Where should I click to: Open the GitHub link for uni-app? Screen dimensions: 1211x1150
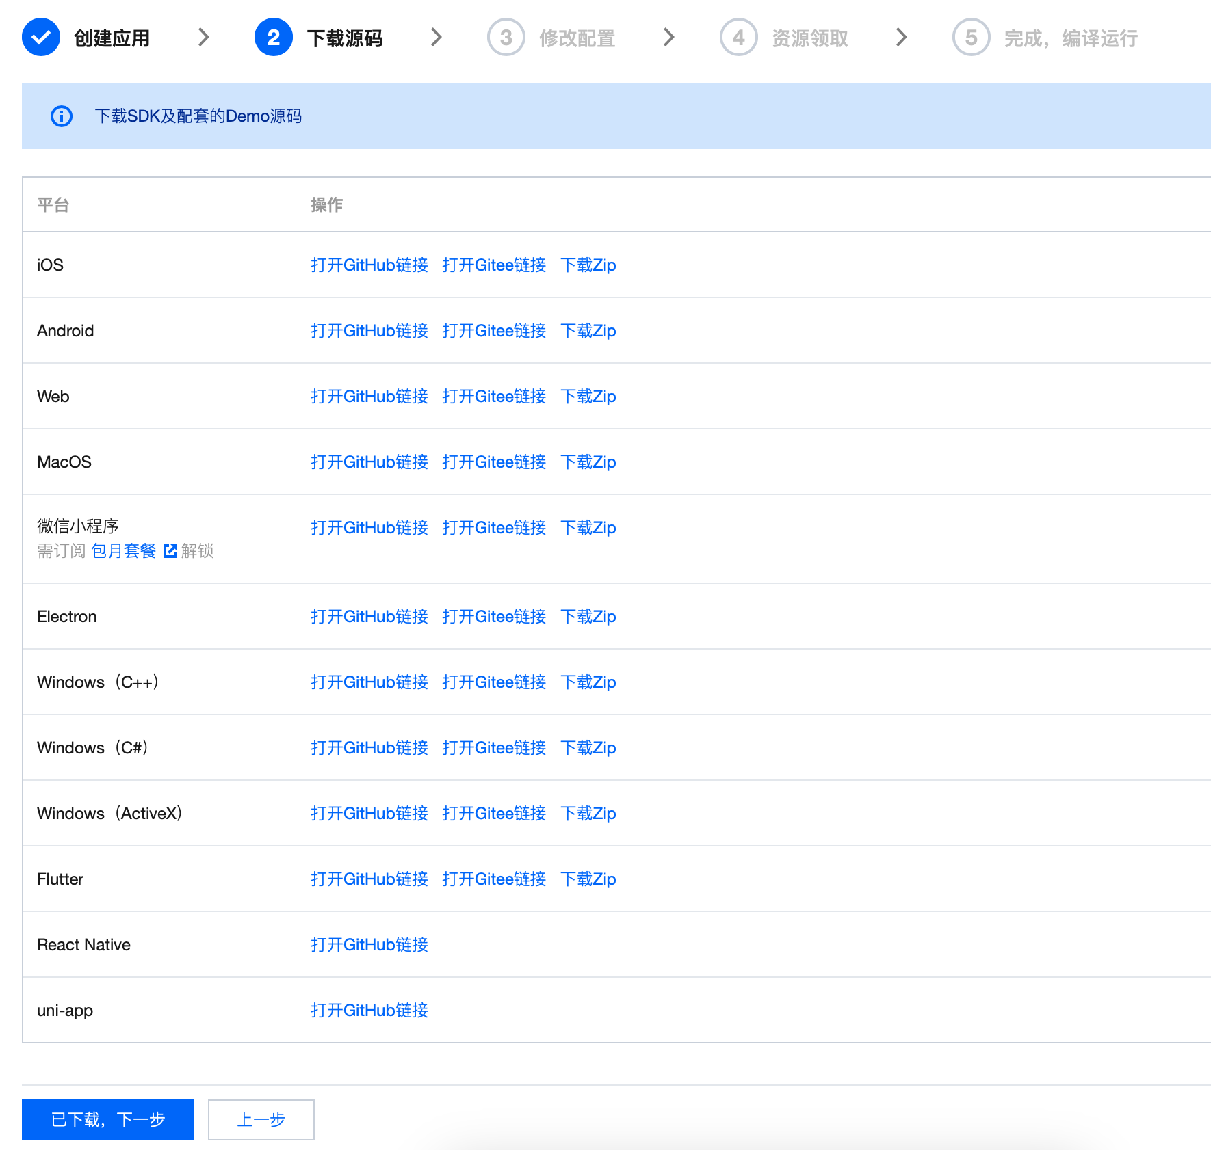[x=369, y=1011]
